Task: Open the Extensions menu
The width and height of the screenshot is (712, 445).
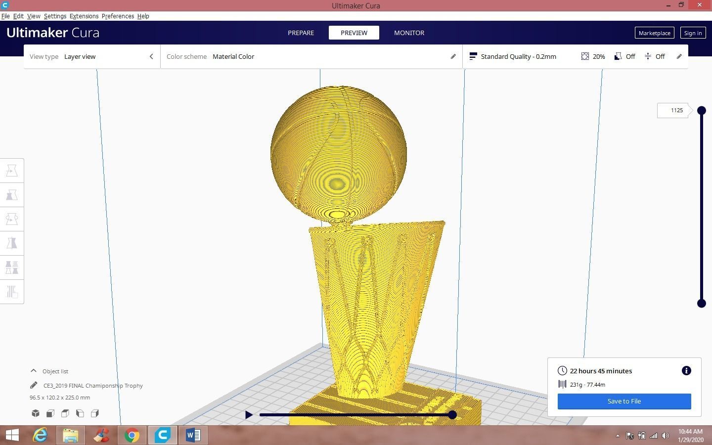Action: 84,16
